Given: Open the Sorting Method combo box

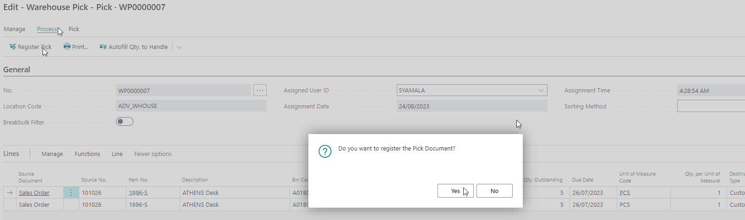Looking at the screenshot, I should 711,106.
